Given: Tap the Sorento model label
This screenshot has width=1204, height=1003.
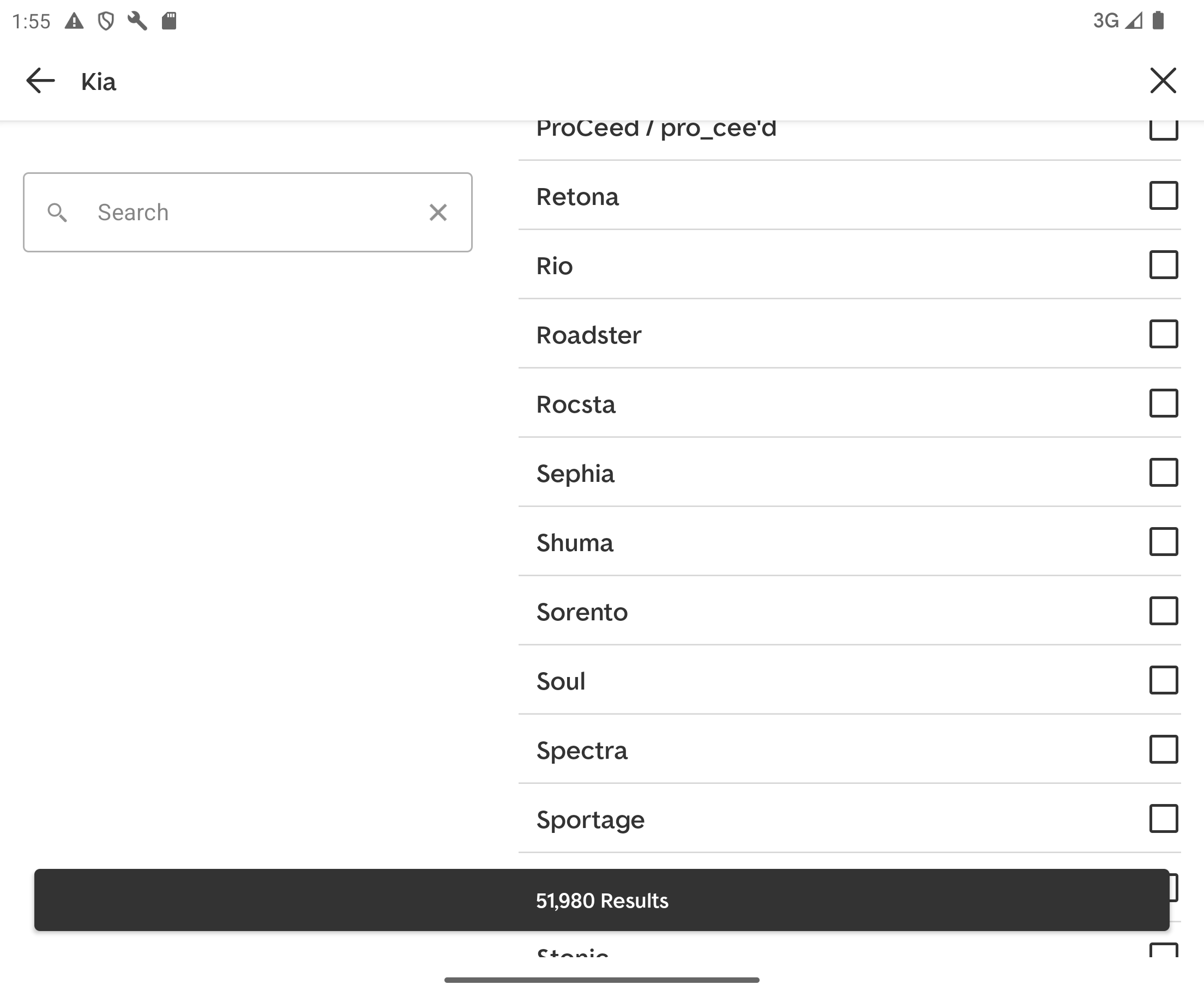Looking at the screenshot, I should coord(582,613).
